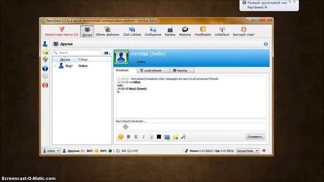Open the friend list display options dropdown
This screenshot has height=182, width=324.
point(107,53)
